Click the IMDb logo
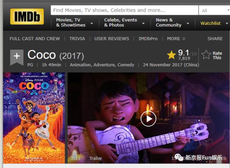 [x=27, y=17]
